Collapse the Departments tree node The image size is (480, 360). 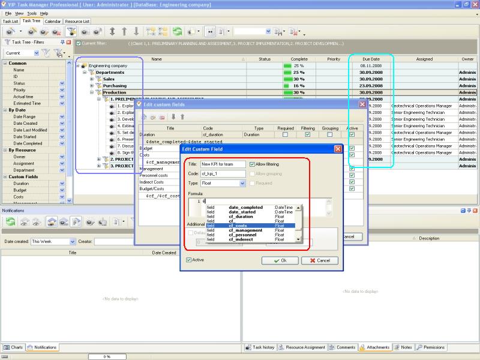pyautogui.click(x=85, y=72)
